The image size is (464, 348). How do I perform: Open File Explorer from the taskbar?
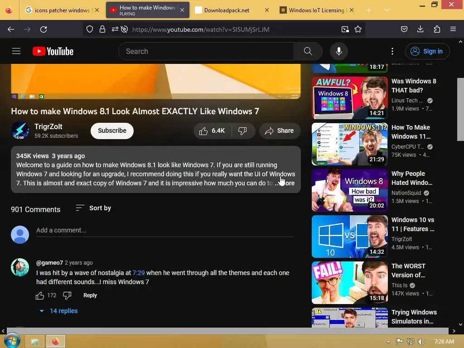[34, 342]
